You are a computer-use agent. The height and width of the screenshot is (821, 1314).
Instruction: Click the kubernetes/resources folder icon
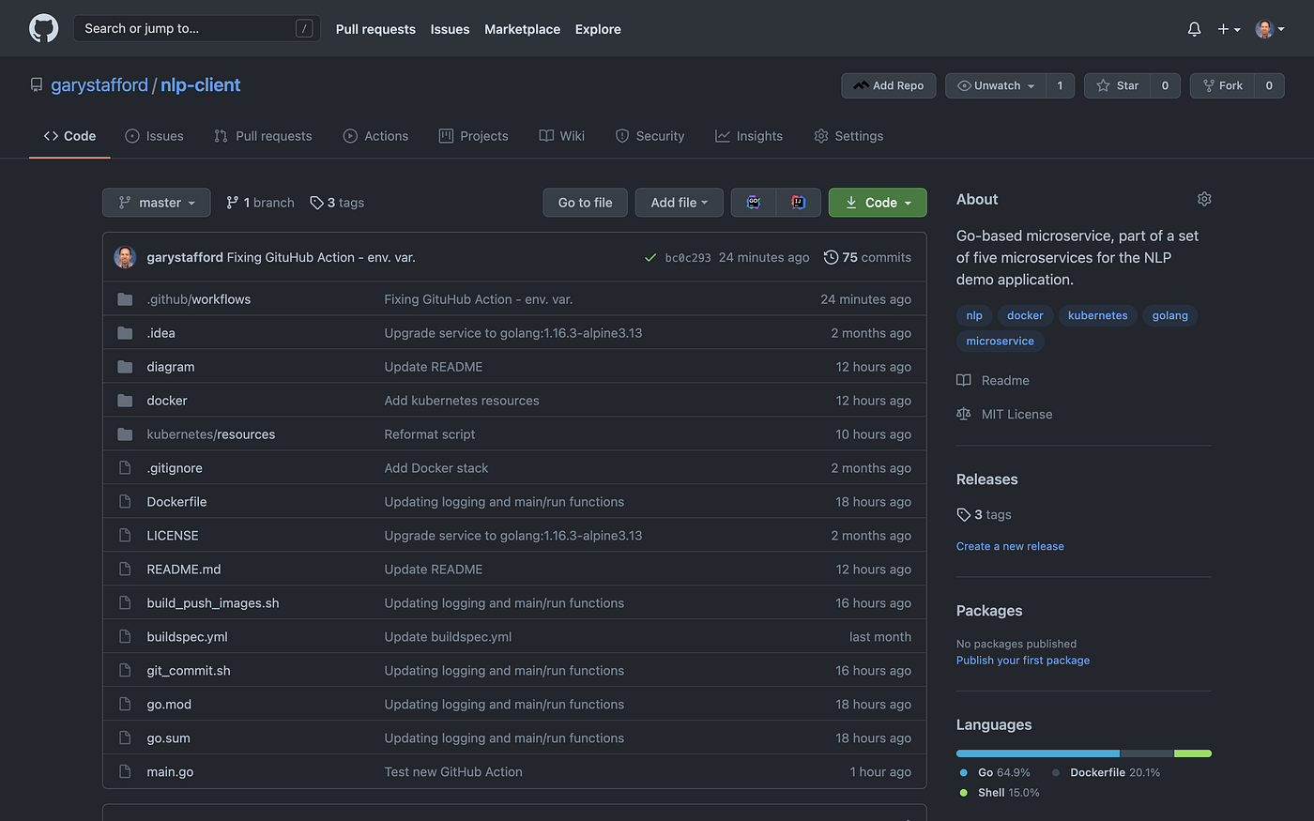tap(125, 434)
